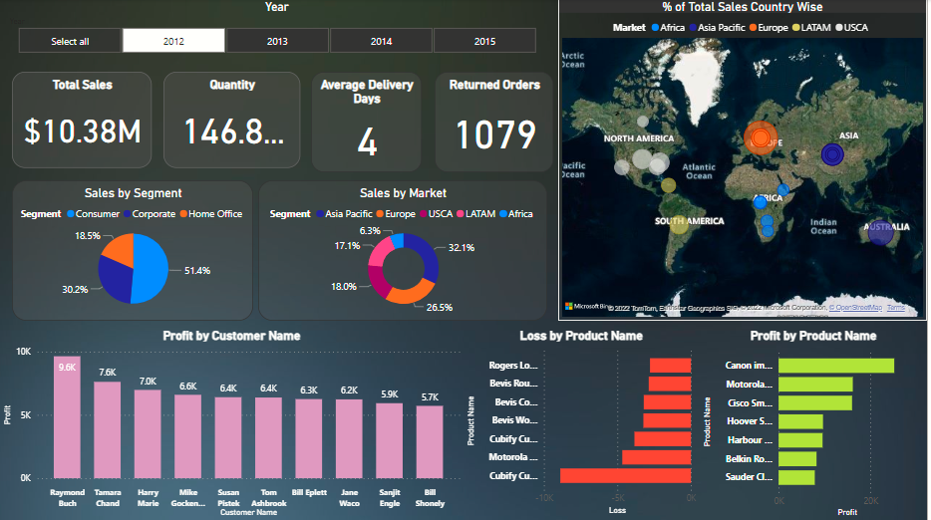931x520 pixels.
Task: Click USCA in map Market legend
Action: pos(852,27)
